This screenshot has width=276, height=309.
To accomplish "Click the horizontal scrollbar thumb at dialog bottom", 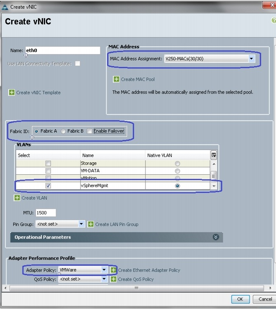I will pos(136,288).
